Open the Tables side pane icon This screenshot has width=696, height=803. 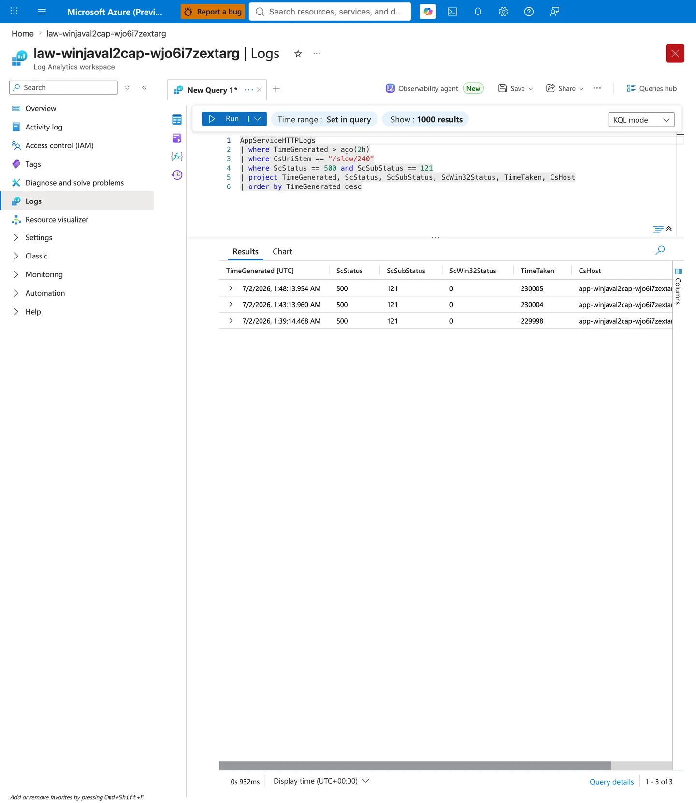[177, 119]
